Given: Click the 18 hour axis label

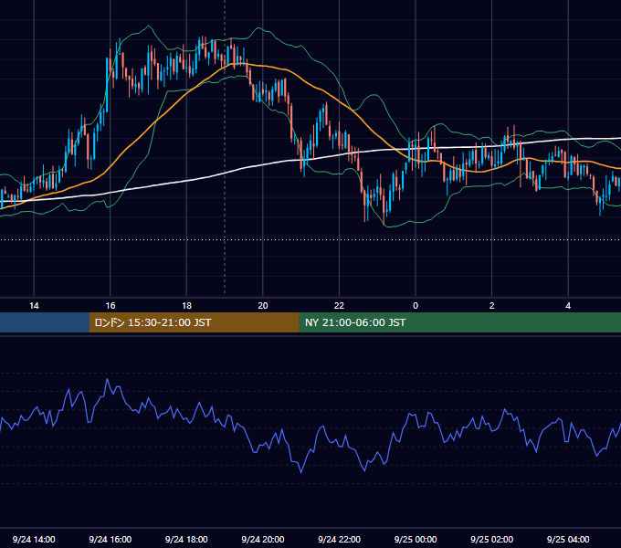Looking at the screenshot, I should point(186,306).
